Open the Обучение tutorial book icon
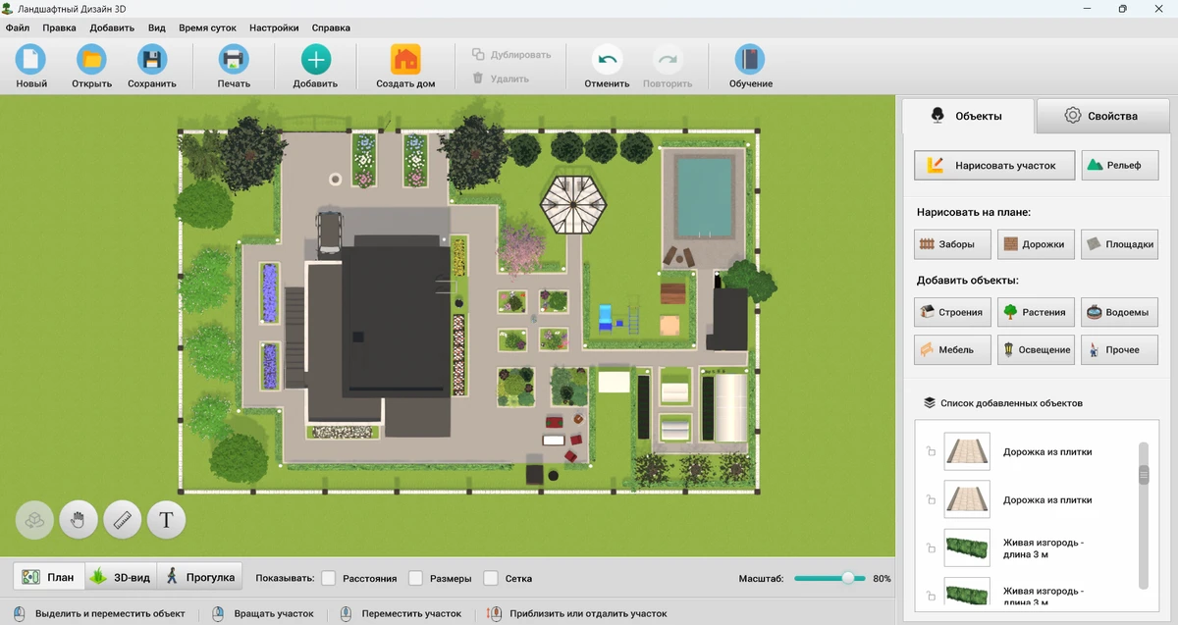The width and height of the screenshot is (1178, 625). coord(750,61)
